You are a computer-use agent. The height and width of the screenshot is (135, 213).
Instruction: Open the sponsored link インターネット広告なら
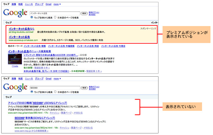(x=22, y=29)
